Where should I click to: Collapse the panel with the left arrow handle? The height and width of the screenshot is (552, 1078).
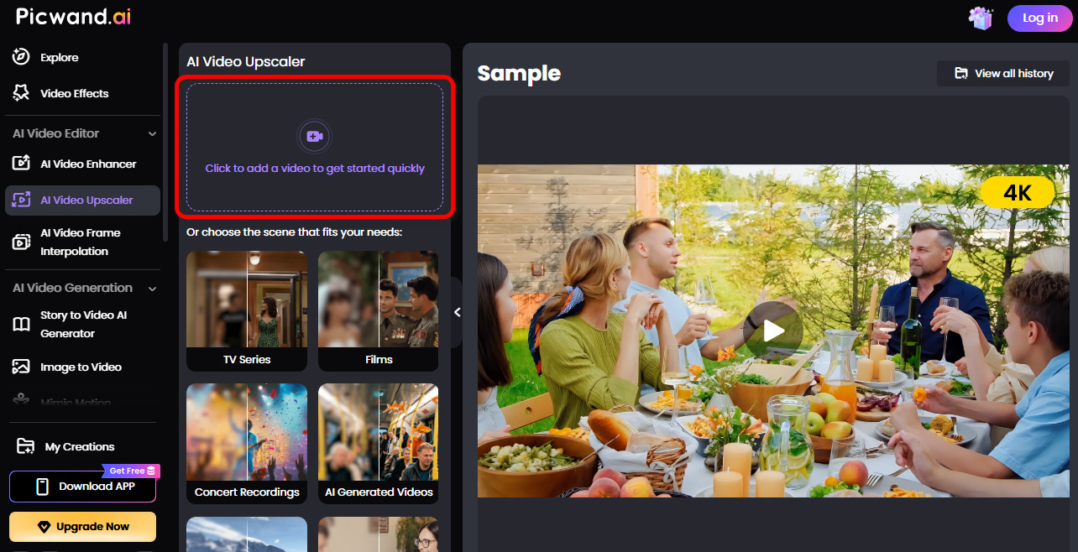click(x=457, y=312)
